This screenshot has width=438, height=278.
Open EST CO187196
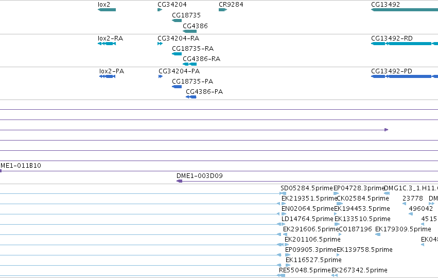coord(340,234)
